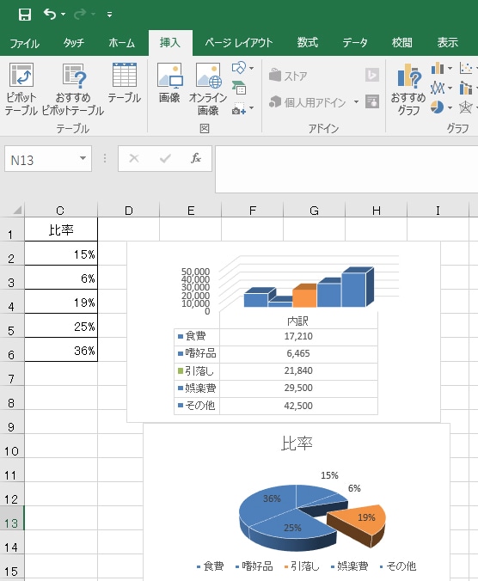The width and height of the screenshot is (478, 581).
Task: Expand the line chart dropdown arrow
Action: pos(450,89)
